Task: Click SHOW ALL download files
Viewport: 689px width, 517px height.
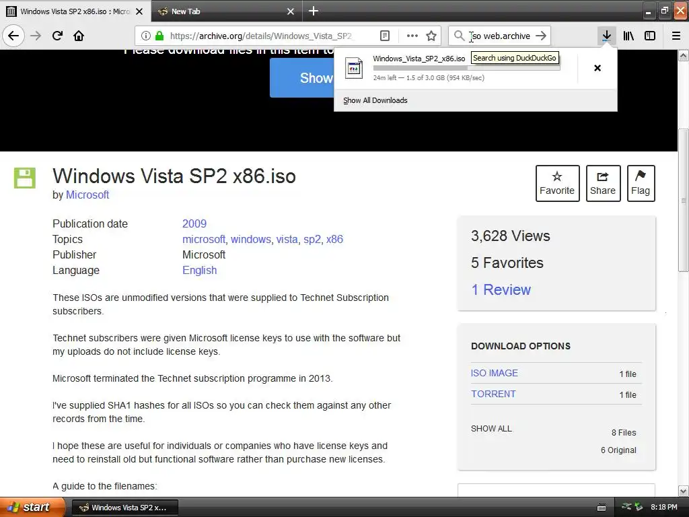Action: coord(491,429)
